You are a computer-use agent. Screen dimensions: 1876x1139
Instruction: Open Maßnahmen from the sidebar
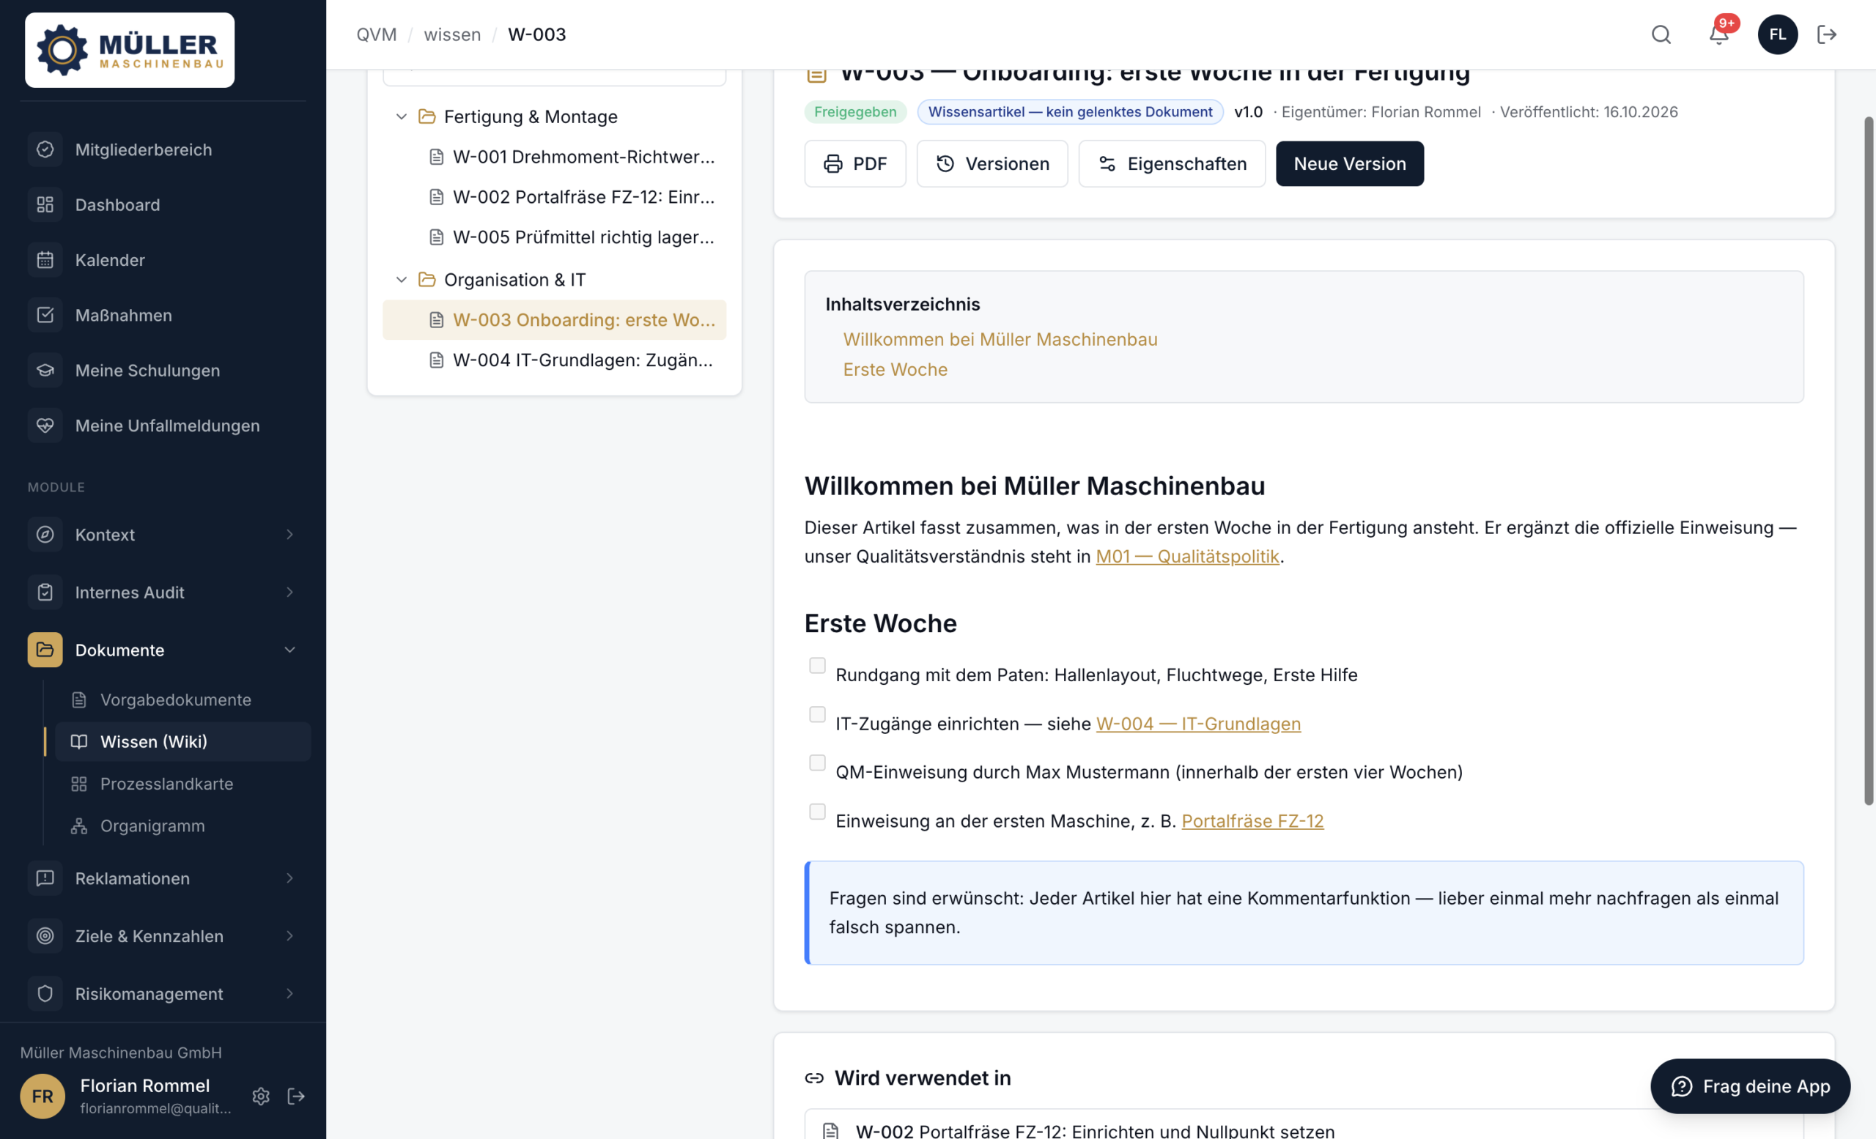click(163, 315)
